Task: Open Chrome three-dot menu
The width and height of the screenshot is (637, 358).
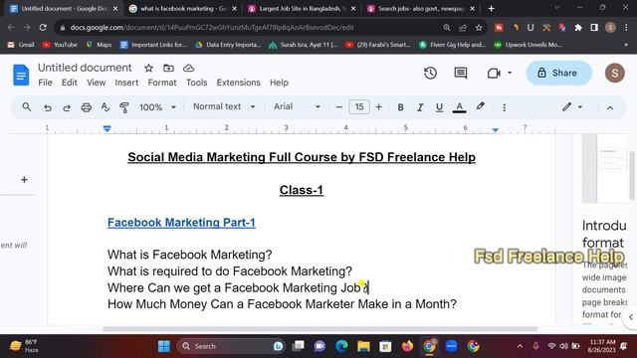Action: pos(626,28)
